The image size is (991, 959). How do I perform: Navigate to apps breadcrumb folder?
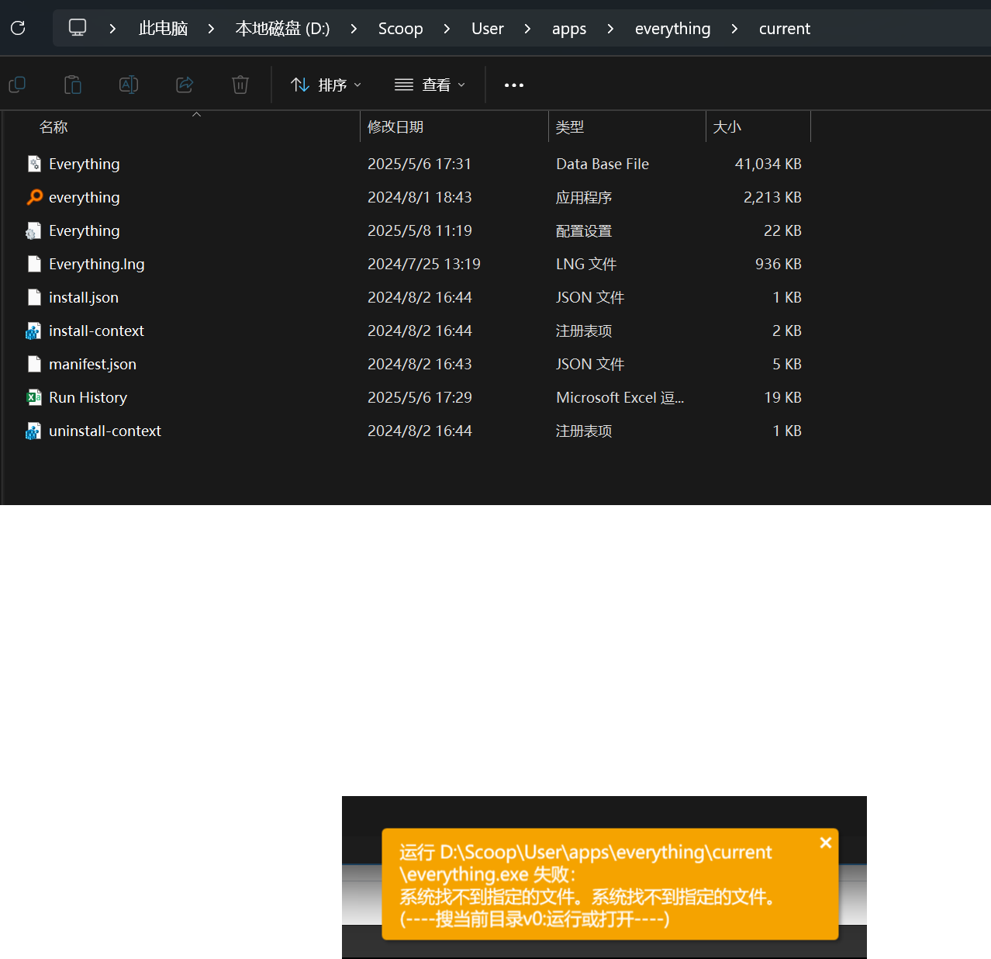coord(568,29)
